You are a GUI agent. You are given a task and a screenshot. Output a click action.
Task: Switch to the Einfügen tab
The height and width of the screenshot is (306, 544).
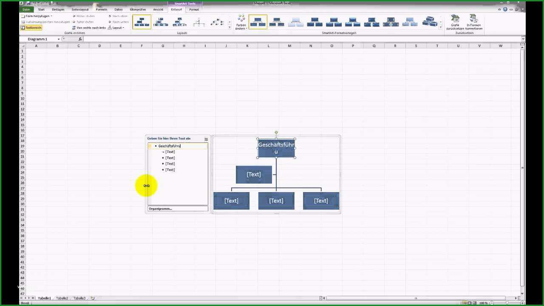pyautogui.click(x=58, y=9)
